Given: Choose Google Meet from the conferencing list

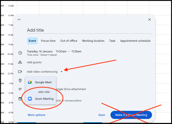Looking at the screenshot, I should (41, 82).
